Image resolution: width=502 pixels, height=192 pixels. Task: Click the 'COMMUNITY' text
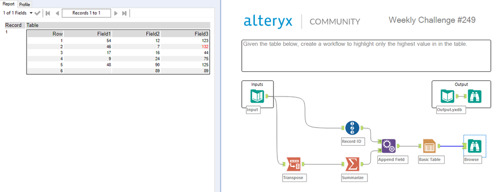click(x=335, y=22)
